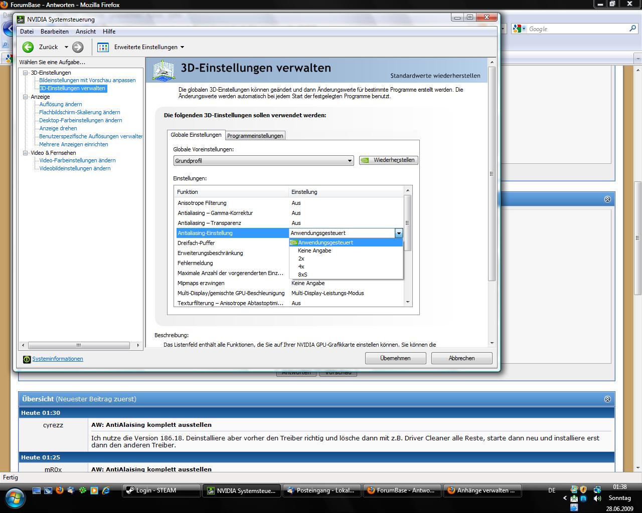642x513 pixels.
Task: Open Desktop-Farbeinstellungen ändern
Action: (x=80, y=120)
